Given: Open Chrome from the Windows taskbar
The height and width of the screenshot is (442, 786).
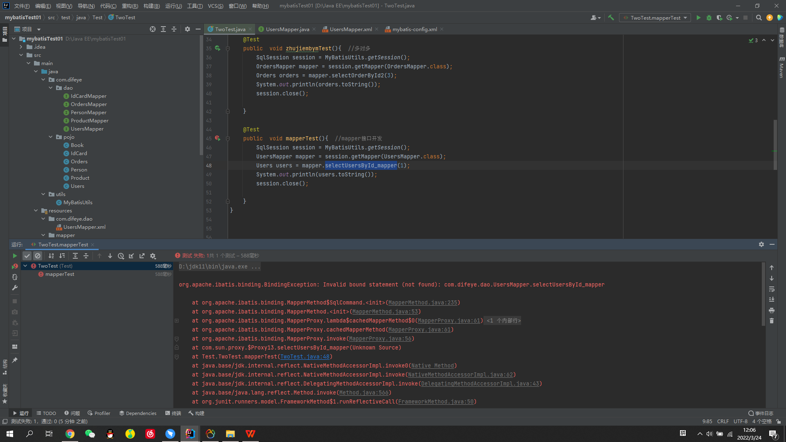Looking at the screenshot, I should (x=70, y=434).
